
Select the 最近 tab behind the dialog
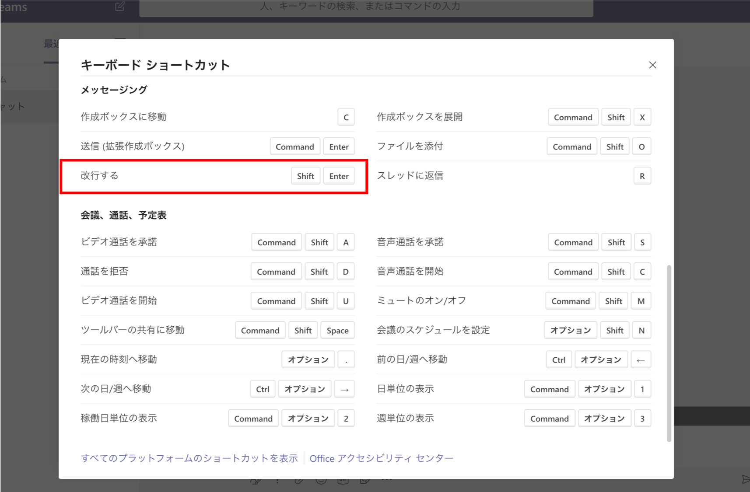click(x=51, y=44)
